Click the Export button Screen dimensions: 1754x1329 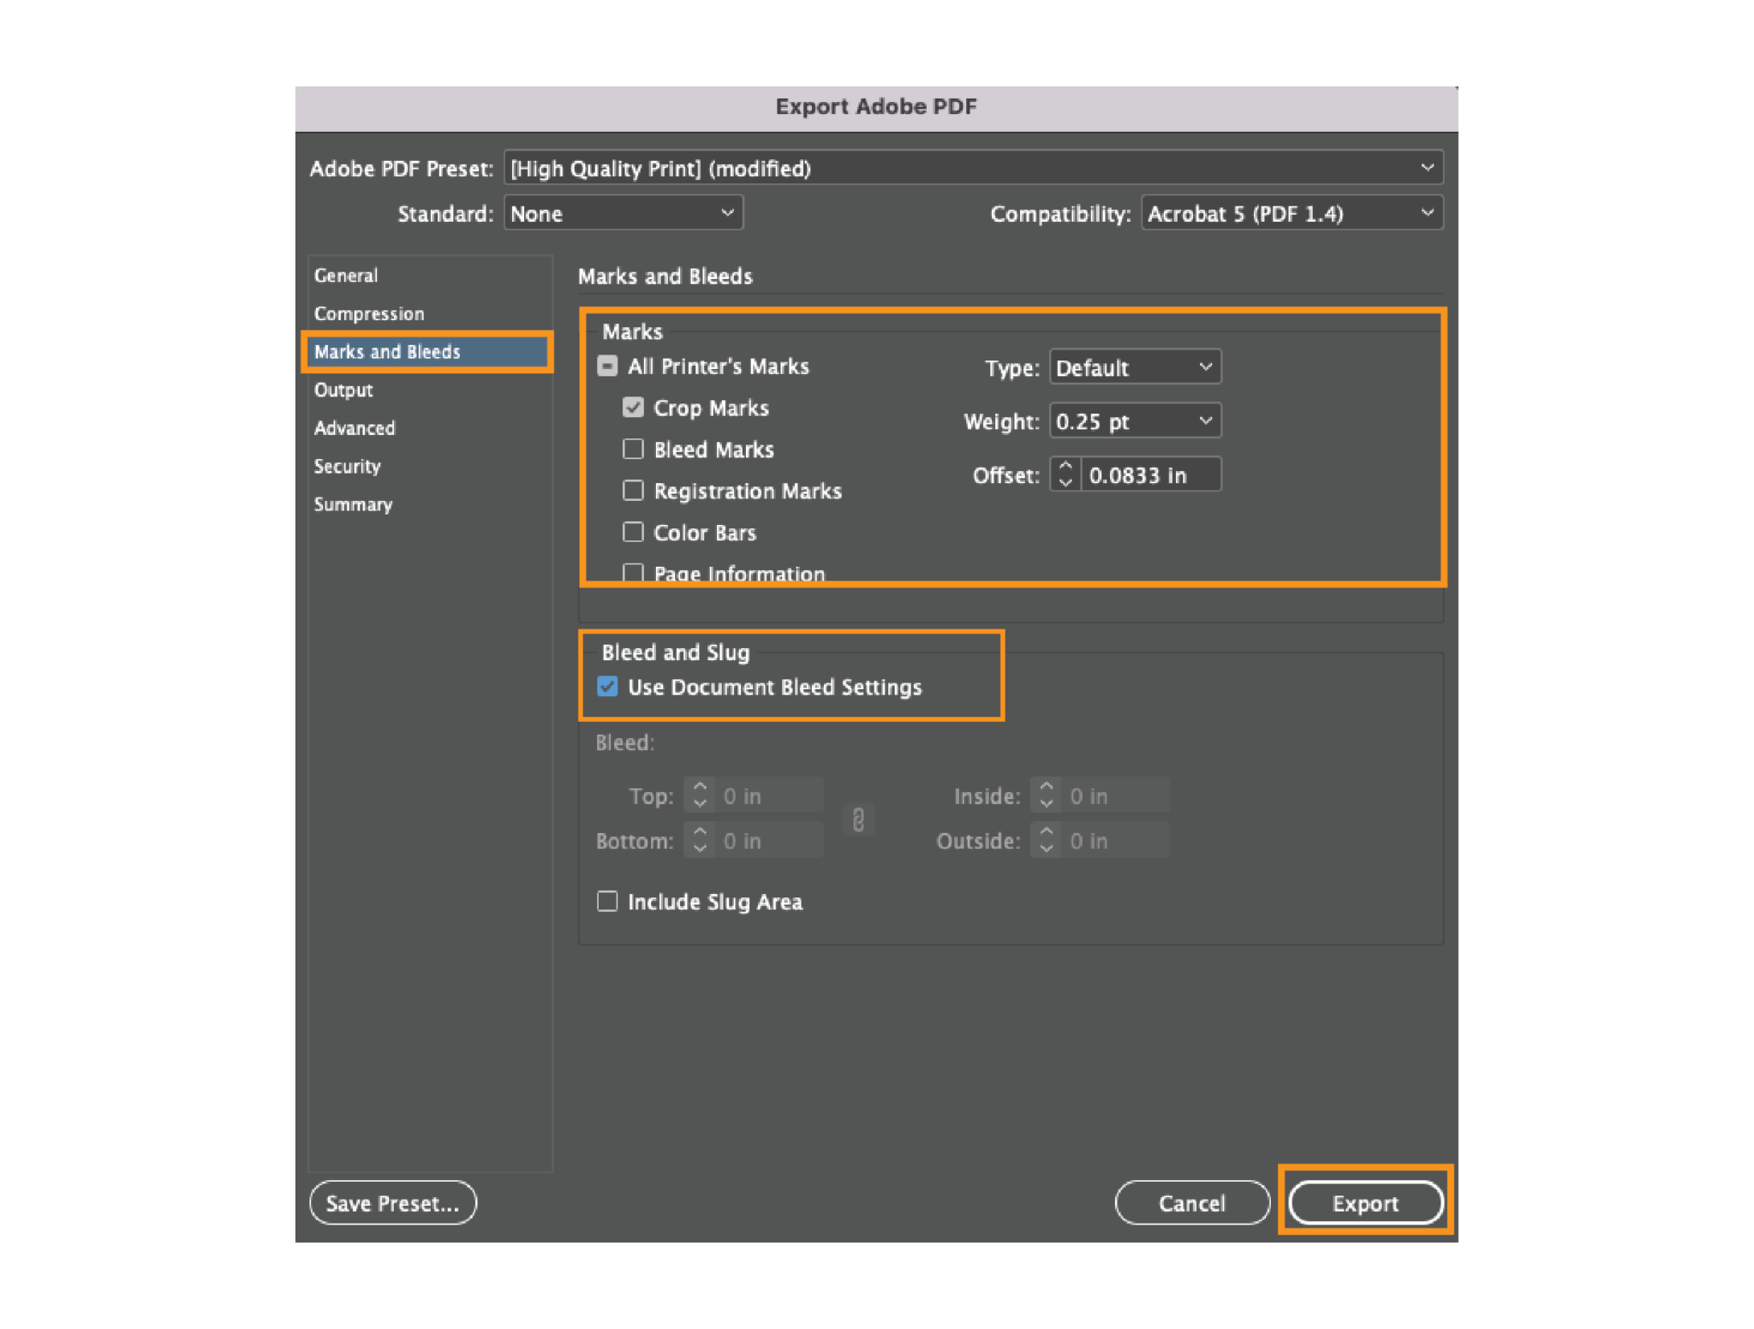pyautogui.click(x=1364, y=1202)
